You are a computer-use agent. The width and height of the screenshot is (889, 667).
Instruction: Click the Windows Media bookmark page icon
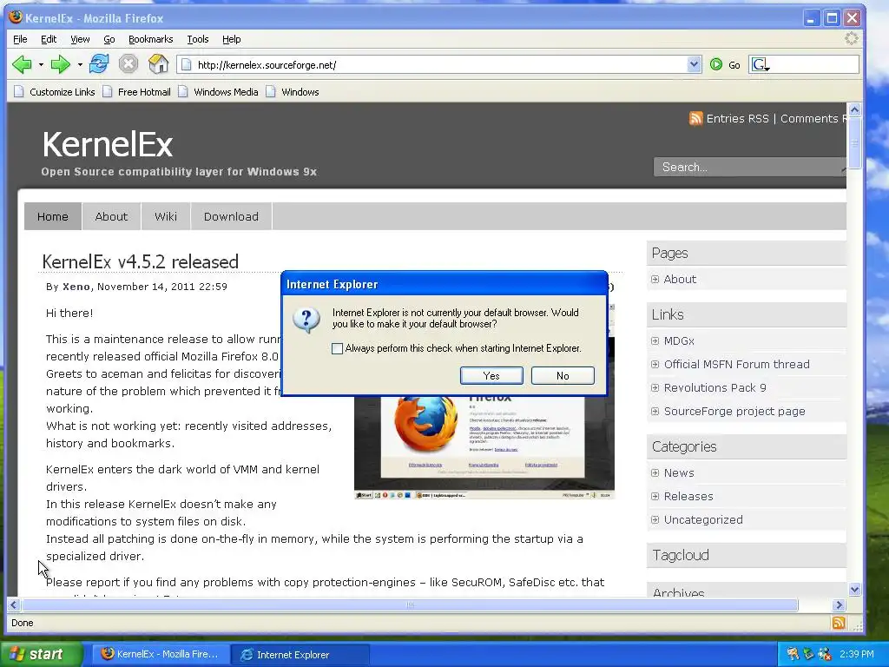point(182,91)
